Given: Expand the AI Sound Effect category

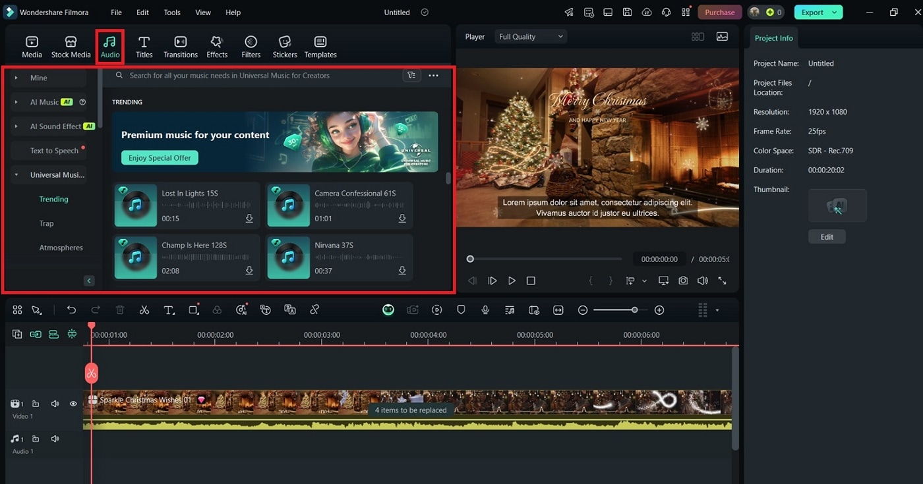Looking at the screenshot, I should [x=16, y=126].
